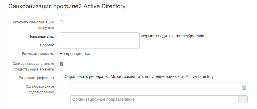Toggle the allow referrals checkbox
The height and width of the screenshot is (109, 257).
[61, 78]
